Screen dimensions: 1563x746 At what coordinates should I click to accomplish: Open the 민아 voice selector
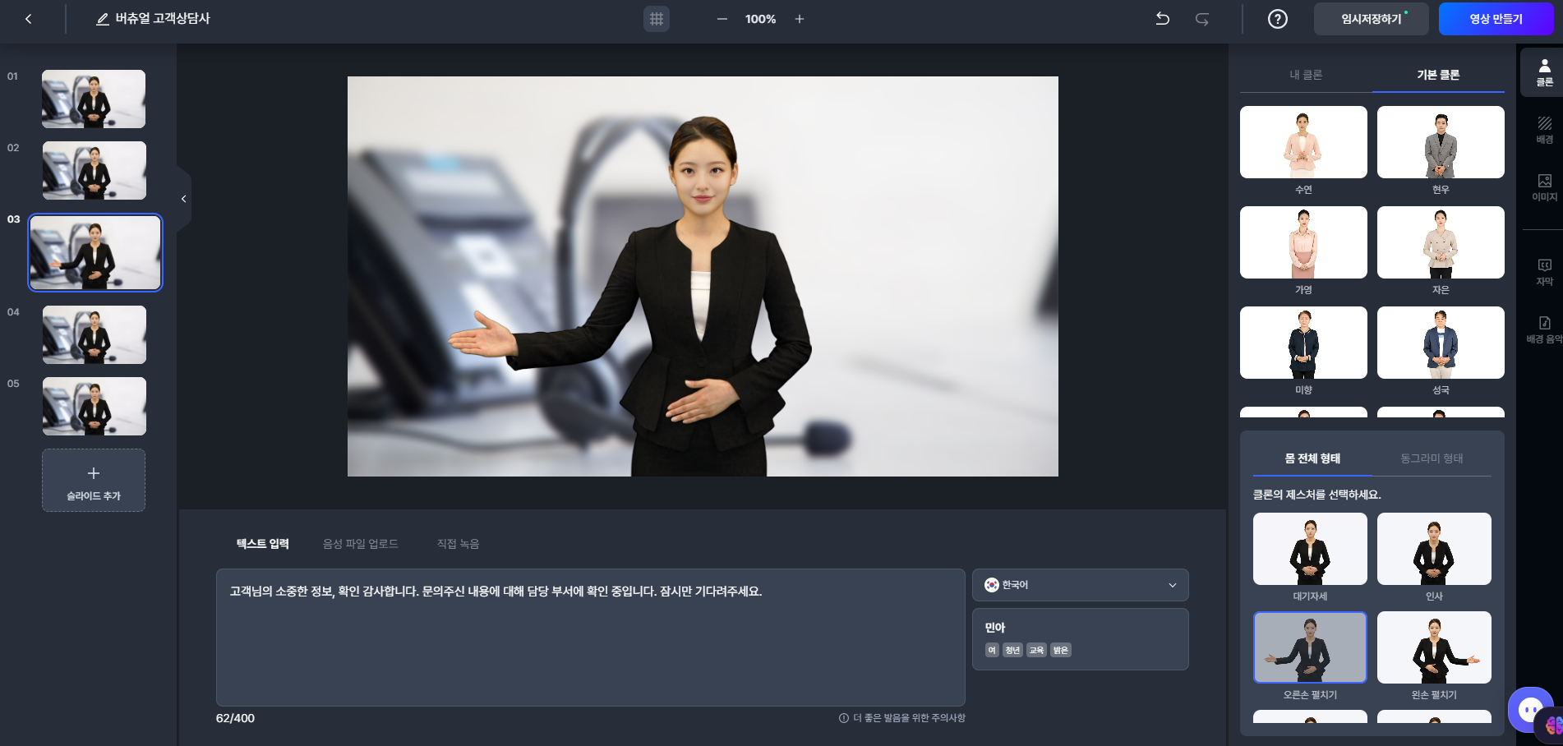(1080, 638)
